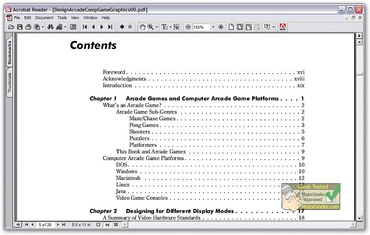Click the vertical scrollbar up arrow
The width and height of the screenshot is (370, 235).
tap(359, 43)
